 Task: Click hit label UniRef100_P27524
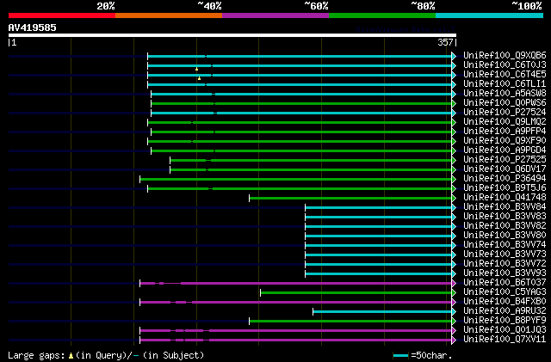[505, 113]
